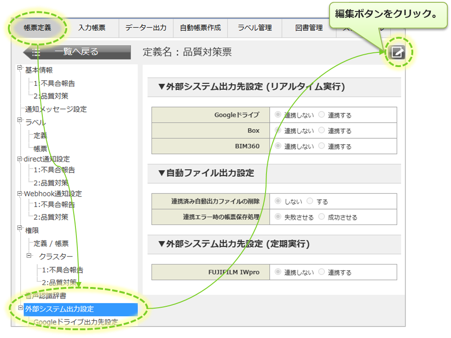Choose 成功させる for 連携エラー時の帳票保存処理
Image resolution: width=451 pixels, height=338 pixels.
[x=322, y=217]
